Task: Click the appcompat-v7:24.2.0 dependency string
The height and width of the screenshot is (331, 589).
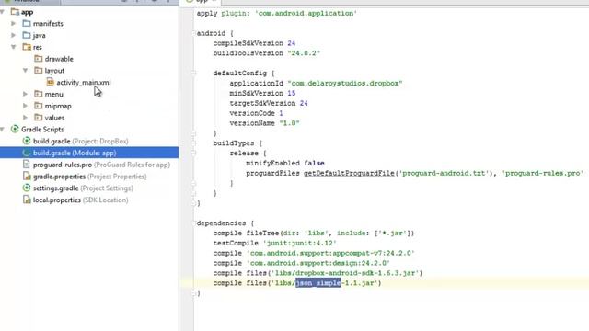Action: tap(330, 254)
